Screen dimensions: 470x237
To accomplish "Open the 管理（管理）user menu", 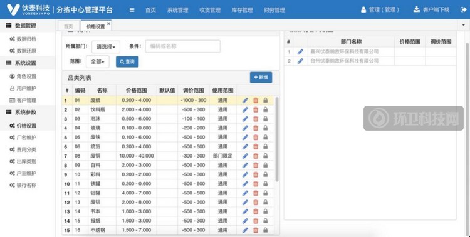I will 380,9.
